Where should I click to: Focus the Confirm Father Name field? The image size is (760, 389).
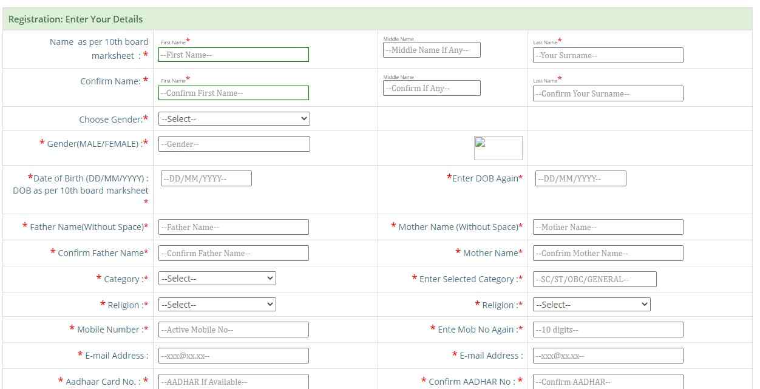click(234, 253)
